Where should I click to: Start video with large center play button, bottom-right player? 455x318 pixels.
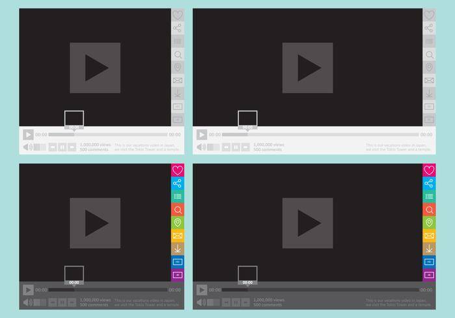307,223
